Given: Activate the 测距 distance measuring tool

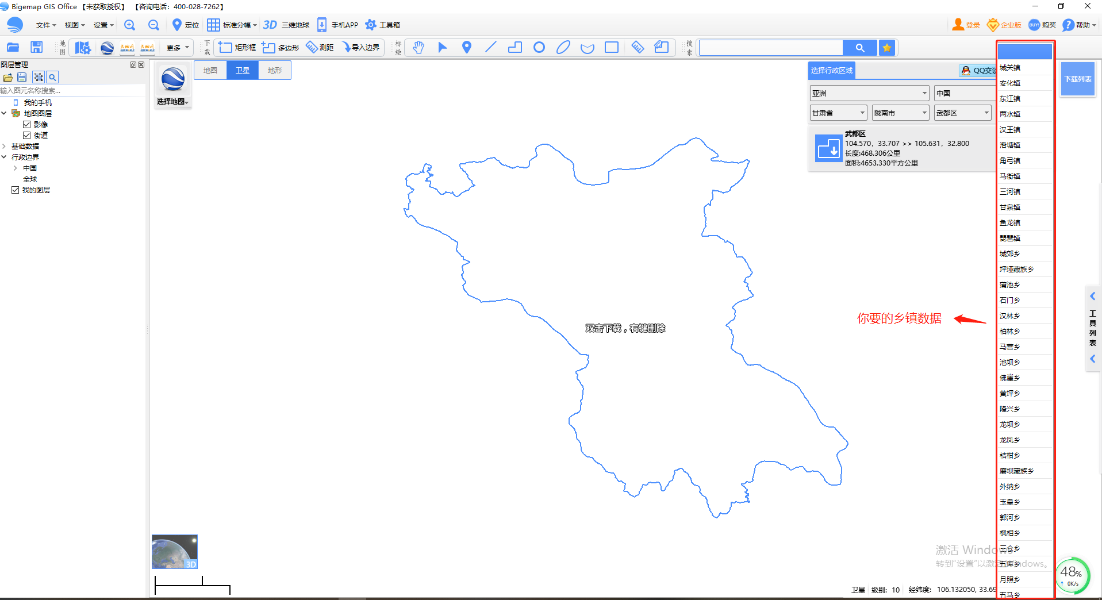Looking at the screenshot, I should tap(320, 48).
